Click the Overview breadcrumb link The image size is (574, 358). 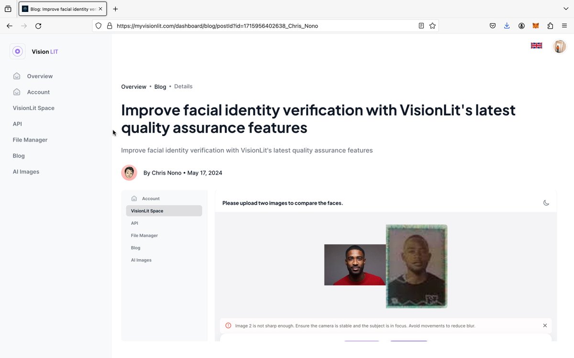point(133,87)
